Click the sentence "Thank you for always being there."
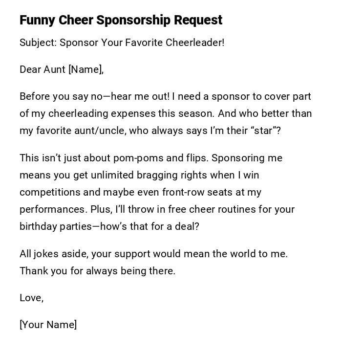Viewport: 342px width, 355px height. [97, 271]
